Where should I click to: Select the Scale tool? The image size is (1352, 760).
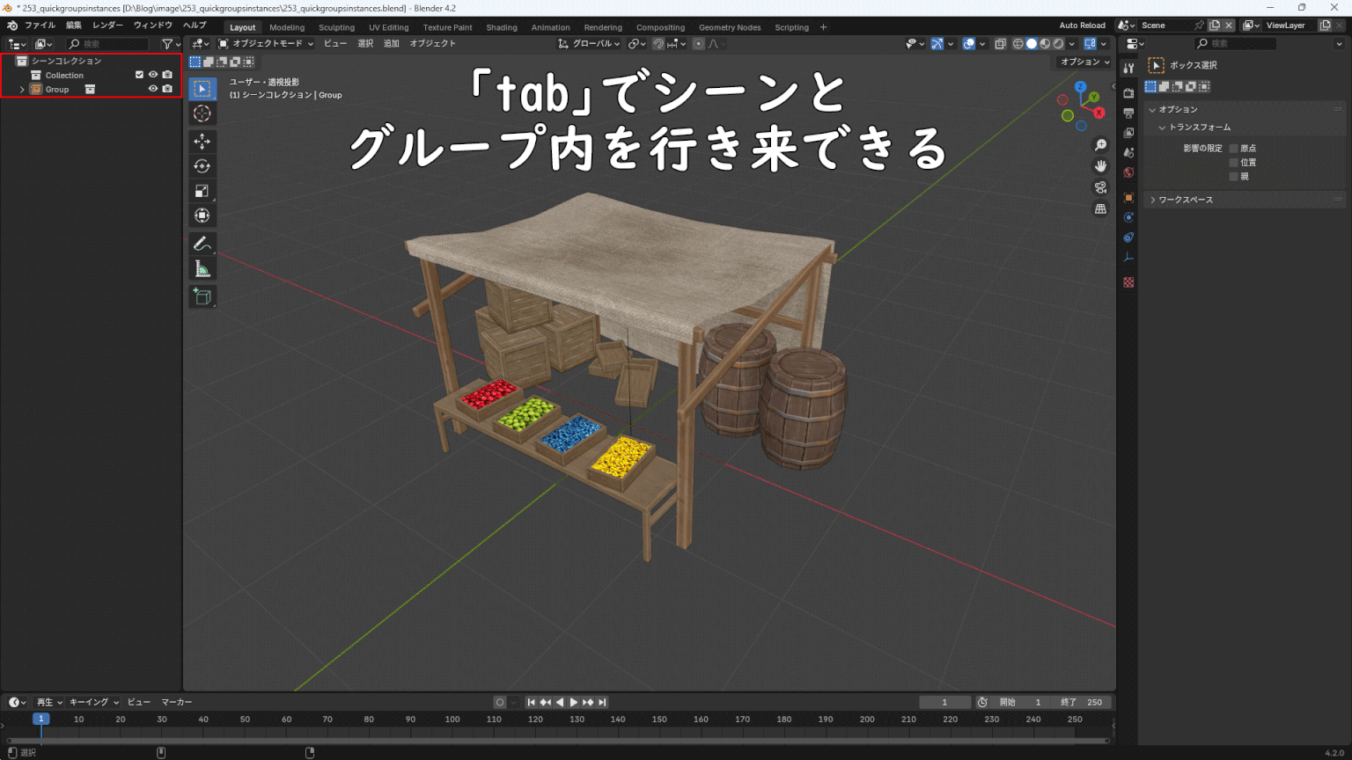coord(202,190)
